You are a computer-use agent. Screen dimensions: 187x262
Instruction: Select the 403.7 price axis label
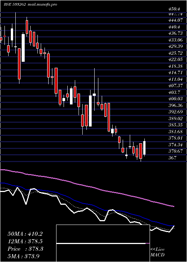[x=175, y=92]
